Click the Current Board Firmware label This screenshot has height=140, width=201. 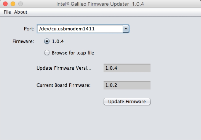[x=64, y=85]
